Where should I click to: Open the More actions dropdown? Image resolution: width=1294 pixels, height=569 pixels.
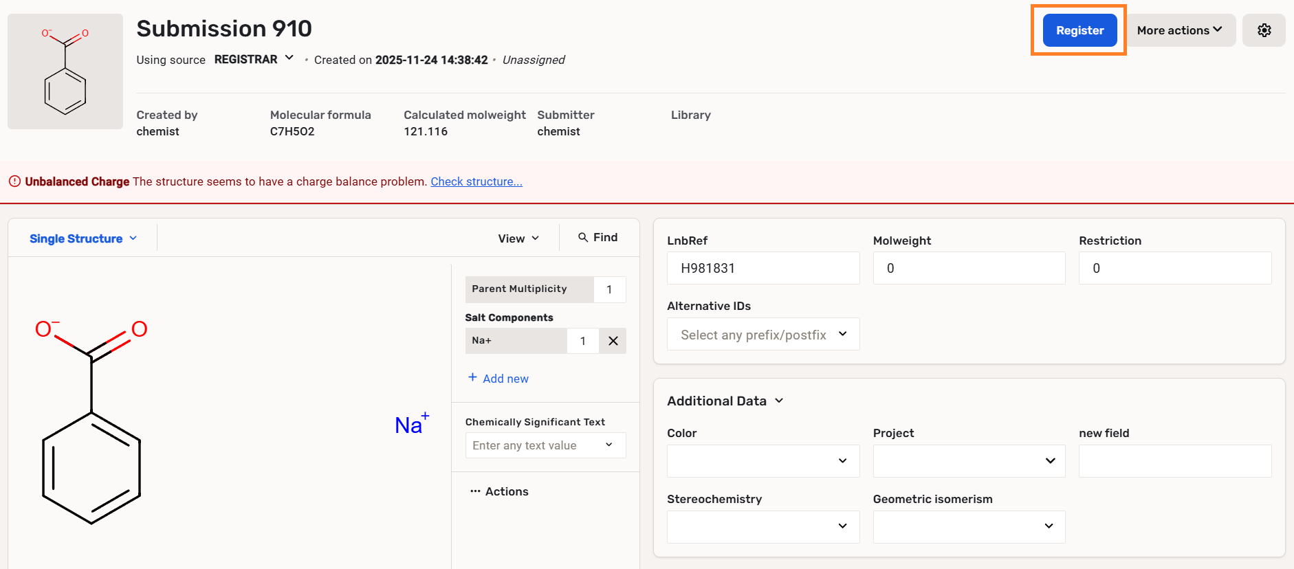click(1179, 30)
